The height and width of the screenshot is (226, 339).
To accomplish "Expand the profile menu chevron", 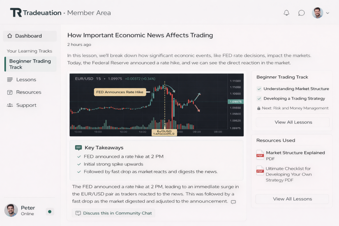I will click(x=328, y=13).
